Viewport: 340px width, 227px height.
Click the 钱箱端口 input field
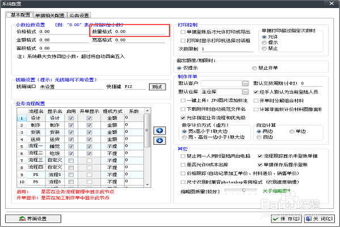tap(71, 87)
